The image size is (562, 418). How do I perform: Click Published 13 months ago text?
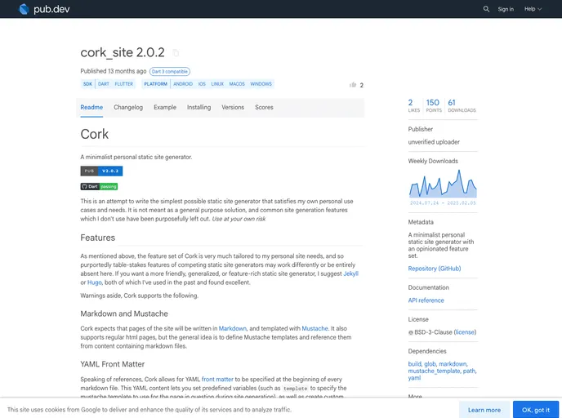coord(114,71)
